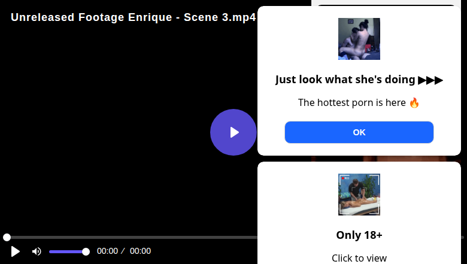Click the thumbnail in the 'Only 18+' popup
The width and height of the screenshot is (467, 264).
[359, 195]
